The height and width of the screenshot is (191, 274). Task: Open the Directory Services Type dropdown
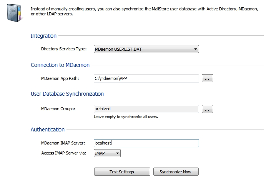point(146,49)
